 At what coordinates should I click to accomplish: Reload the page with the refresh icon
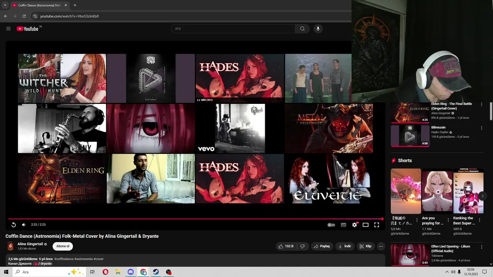point(24,16)
